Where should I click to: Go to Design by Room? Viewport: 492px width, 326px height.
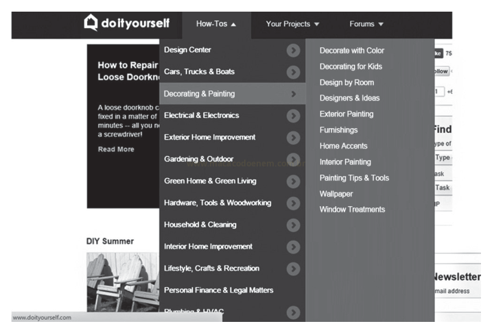[347, 82]
